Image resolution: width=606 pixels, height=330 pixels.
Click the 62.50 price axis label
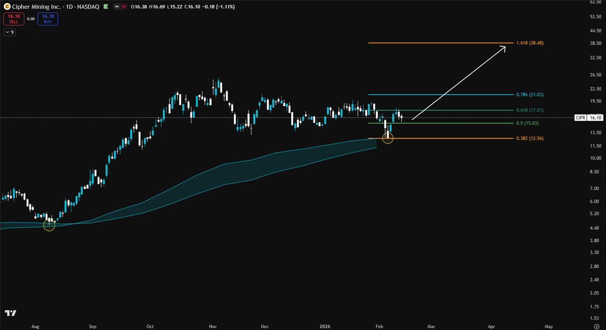click(x=596, y=3)
